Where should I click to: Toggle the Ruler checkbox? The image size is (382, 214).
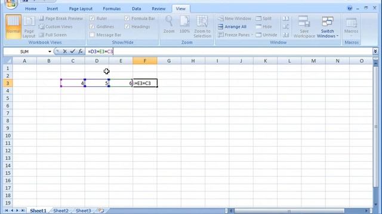coord(92,18)
